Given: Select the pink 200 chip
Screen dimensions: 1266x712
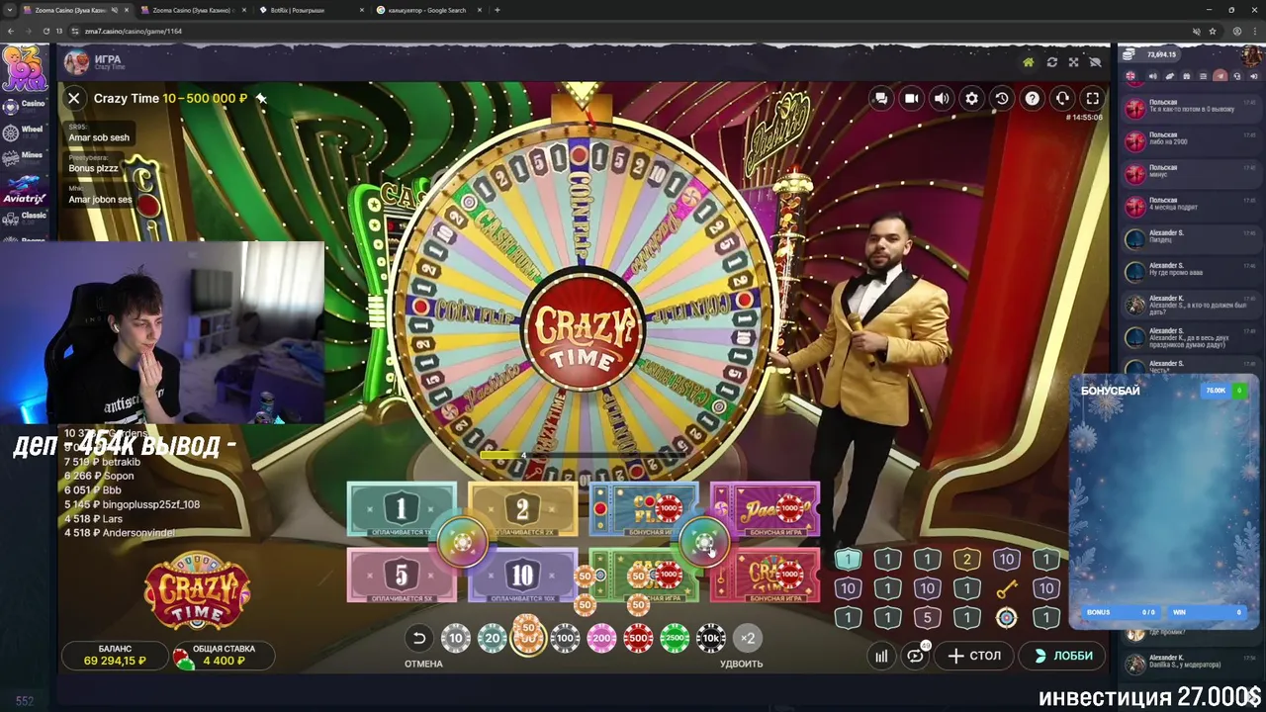Looking at the screenshot, I should pos(601,638).
